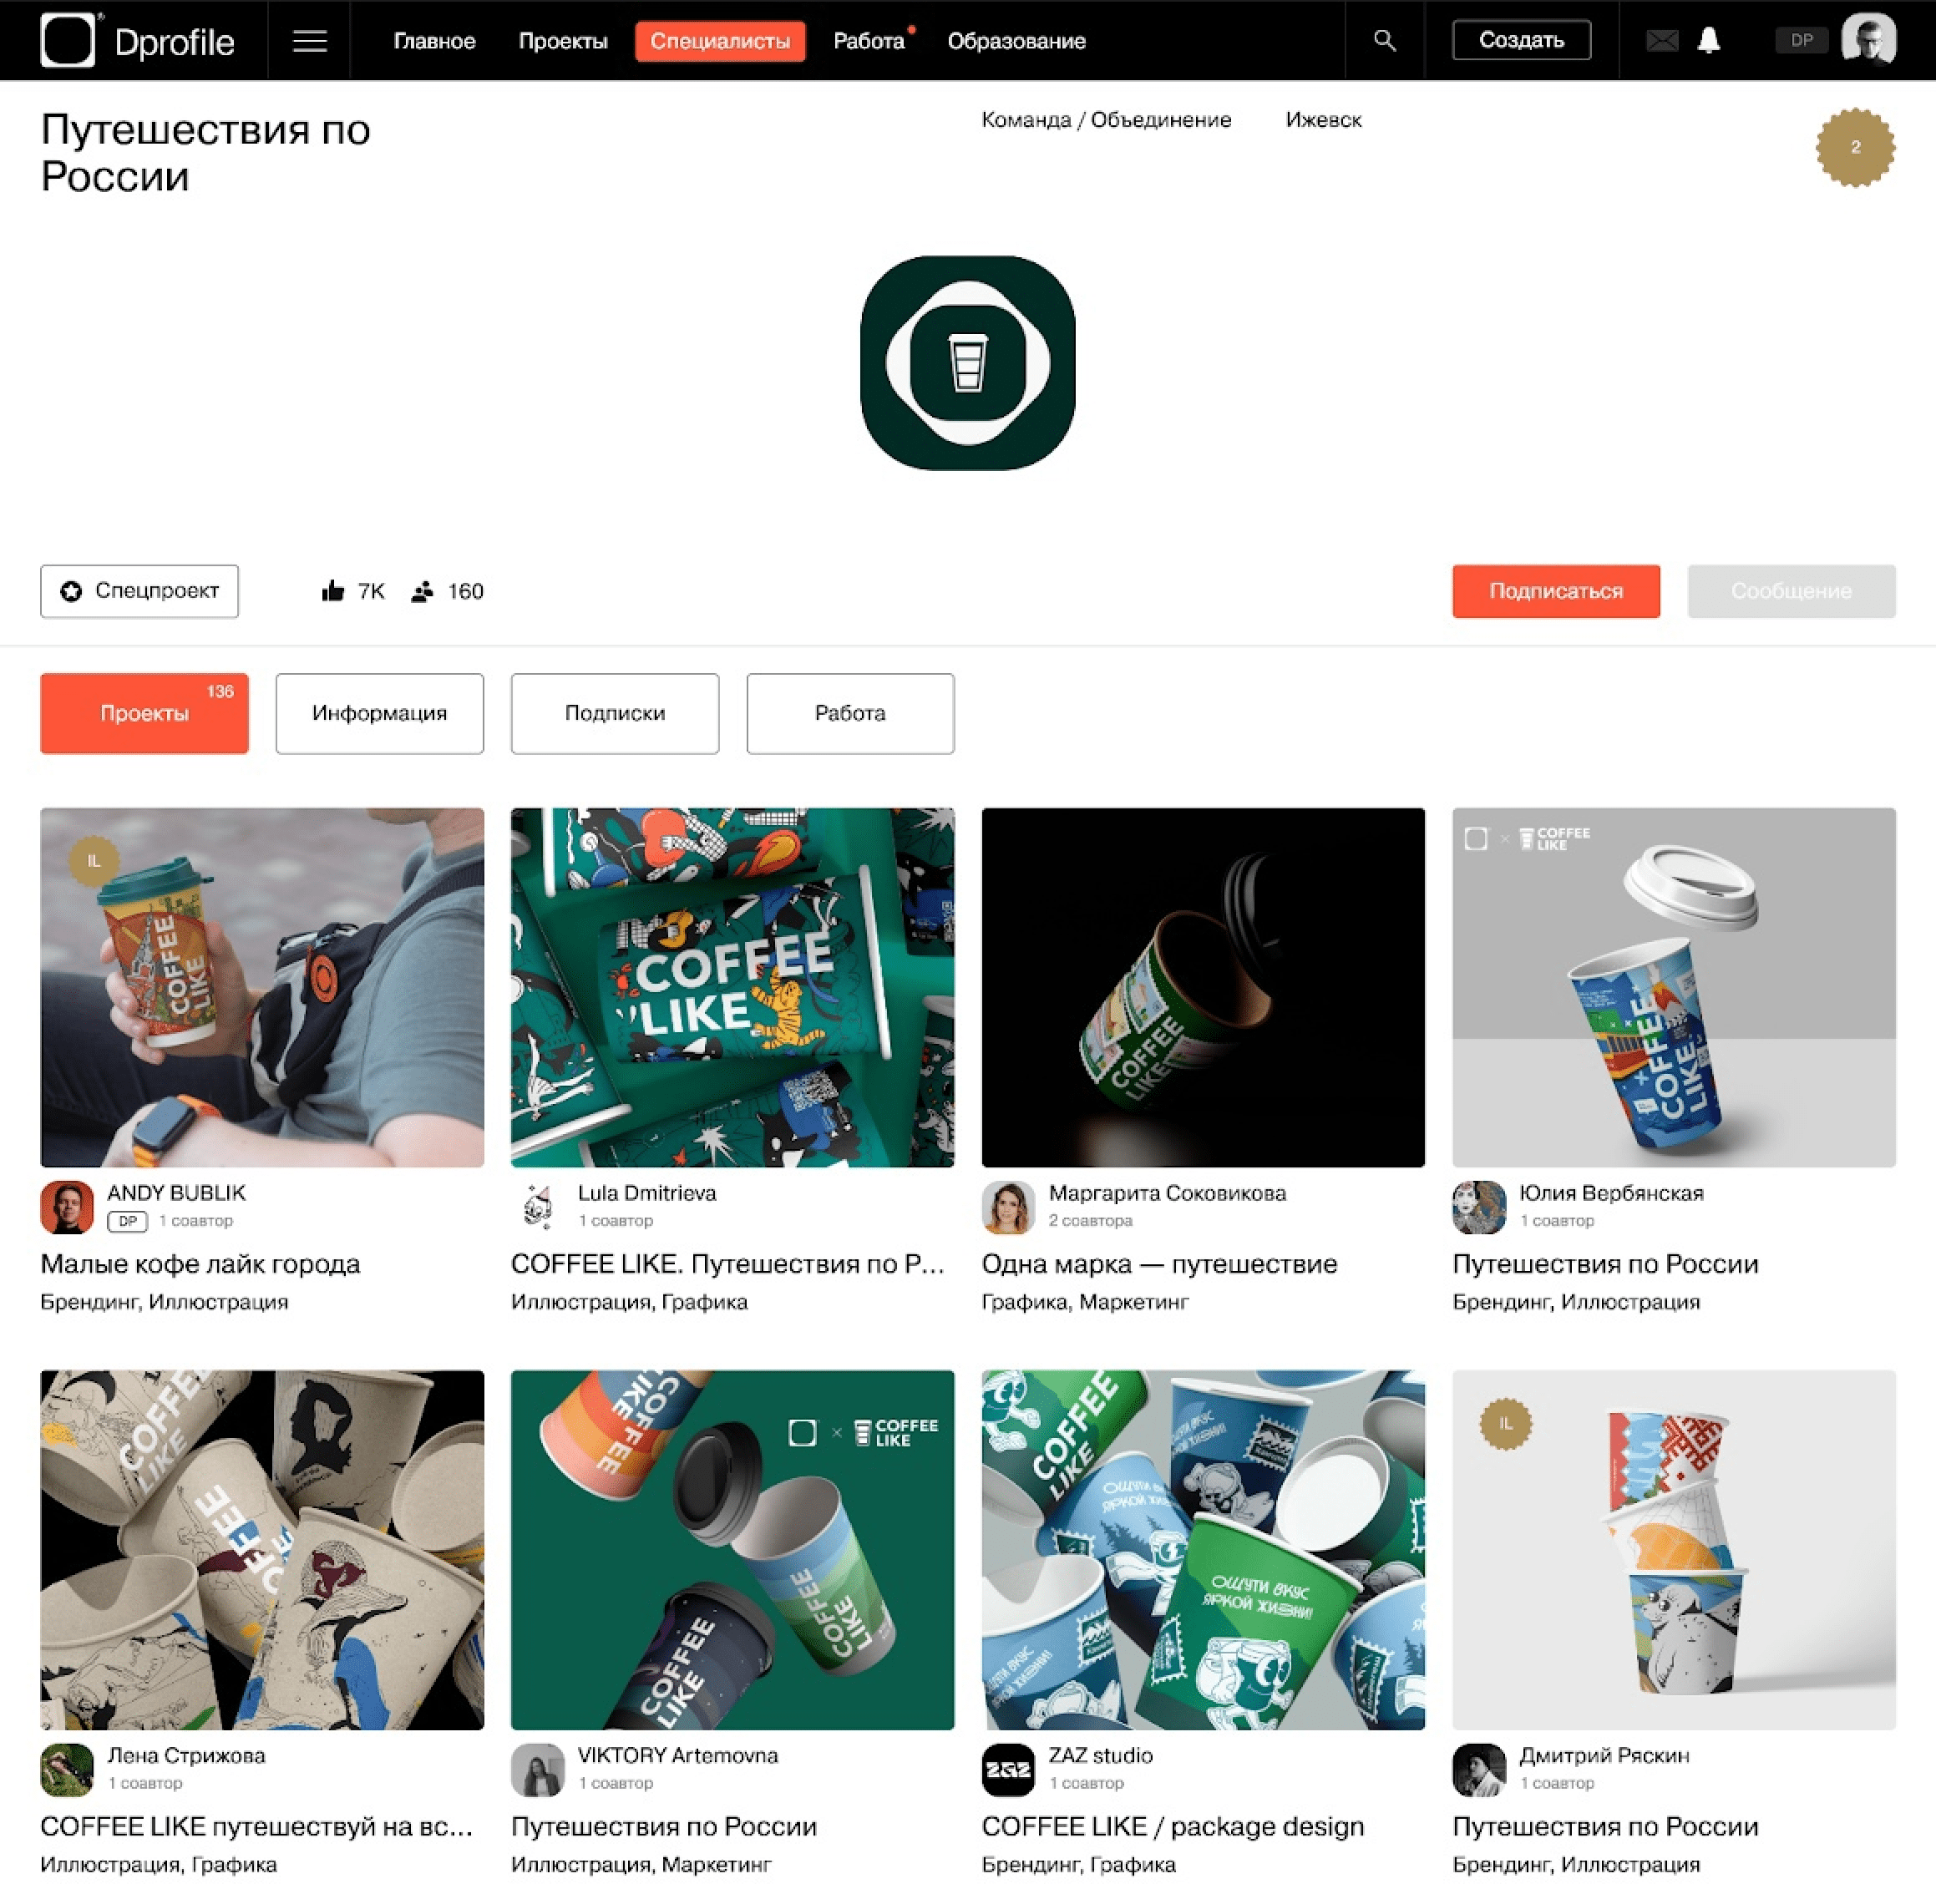Viewport: 1936px width, 1904px height.
Task: Open the messages envelope icon
Action: point(1661,41)
